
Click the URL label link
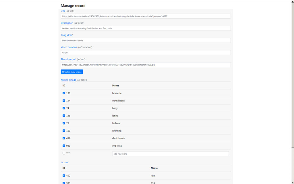tap(63, 11)
